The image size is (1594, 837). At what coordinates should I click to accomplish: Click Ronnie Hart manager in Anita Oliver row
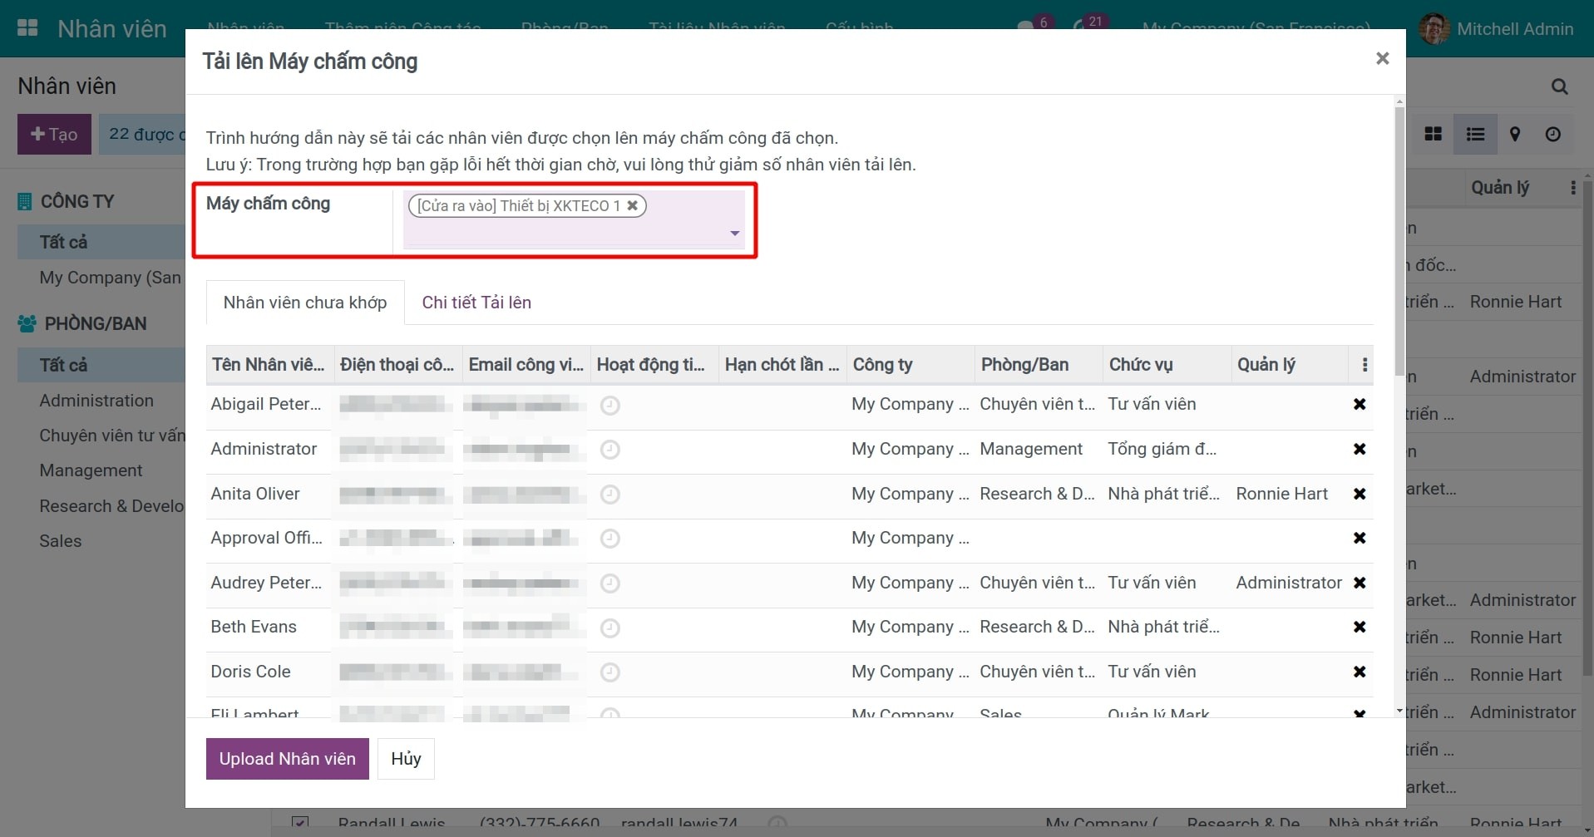[x=1281, y=494]
